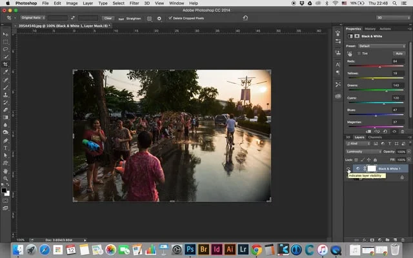Image resolution: width=413 pixels, height=258 pixels.
Task: Open crop overlay grid options
Action: click(150, 18)
